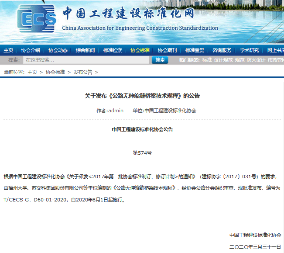The image size is (284, 253).
Task: Click the 标准 hot tag link
Action: [207, 60]
